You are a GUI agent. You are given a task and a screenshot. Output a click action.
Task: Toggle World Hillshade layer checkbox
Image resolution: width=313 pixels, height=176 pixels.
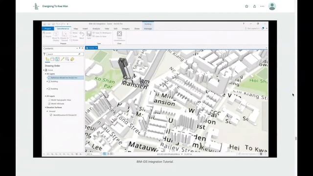coord(49,104)
